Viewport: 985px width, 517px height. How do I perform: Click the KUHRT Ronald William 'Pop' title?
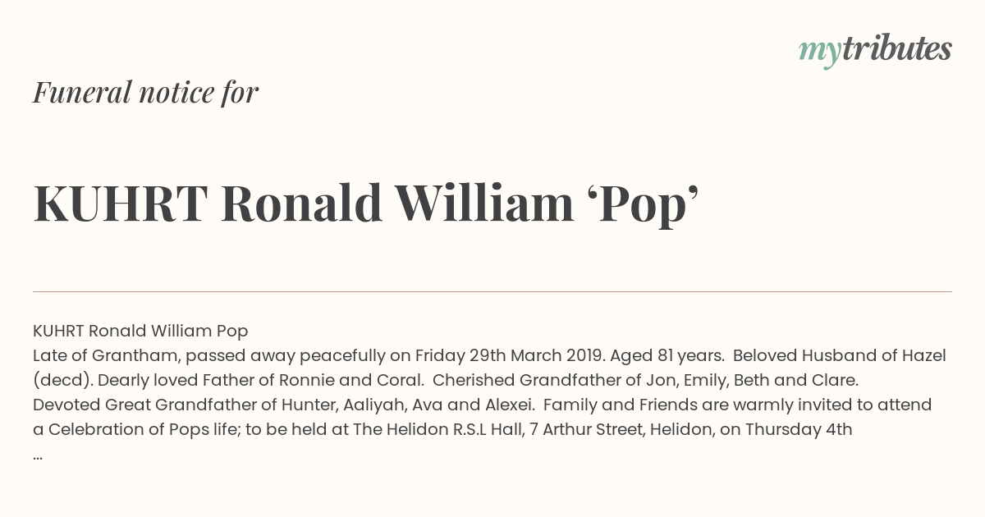pos(365,203)
